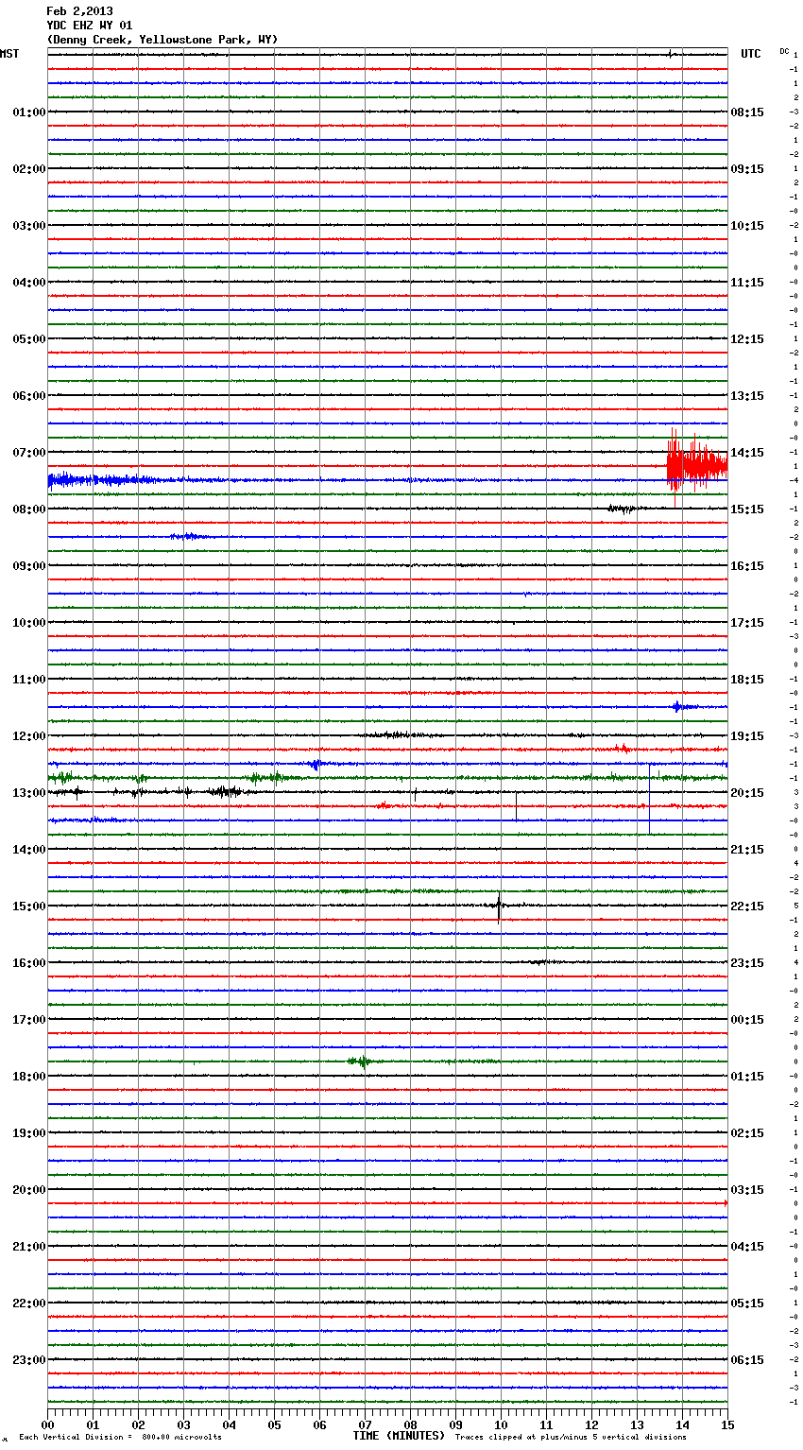Click 'Traces clipped at plus/minus 5 vertical divisions' note
803x1450 pixels.
(x=571, y=1438)
